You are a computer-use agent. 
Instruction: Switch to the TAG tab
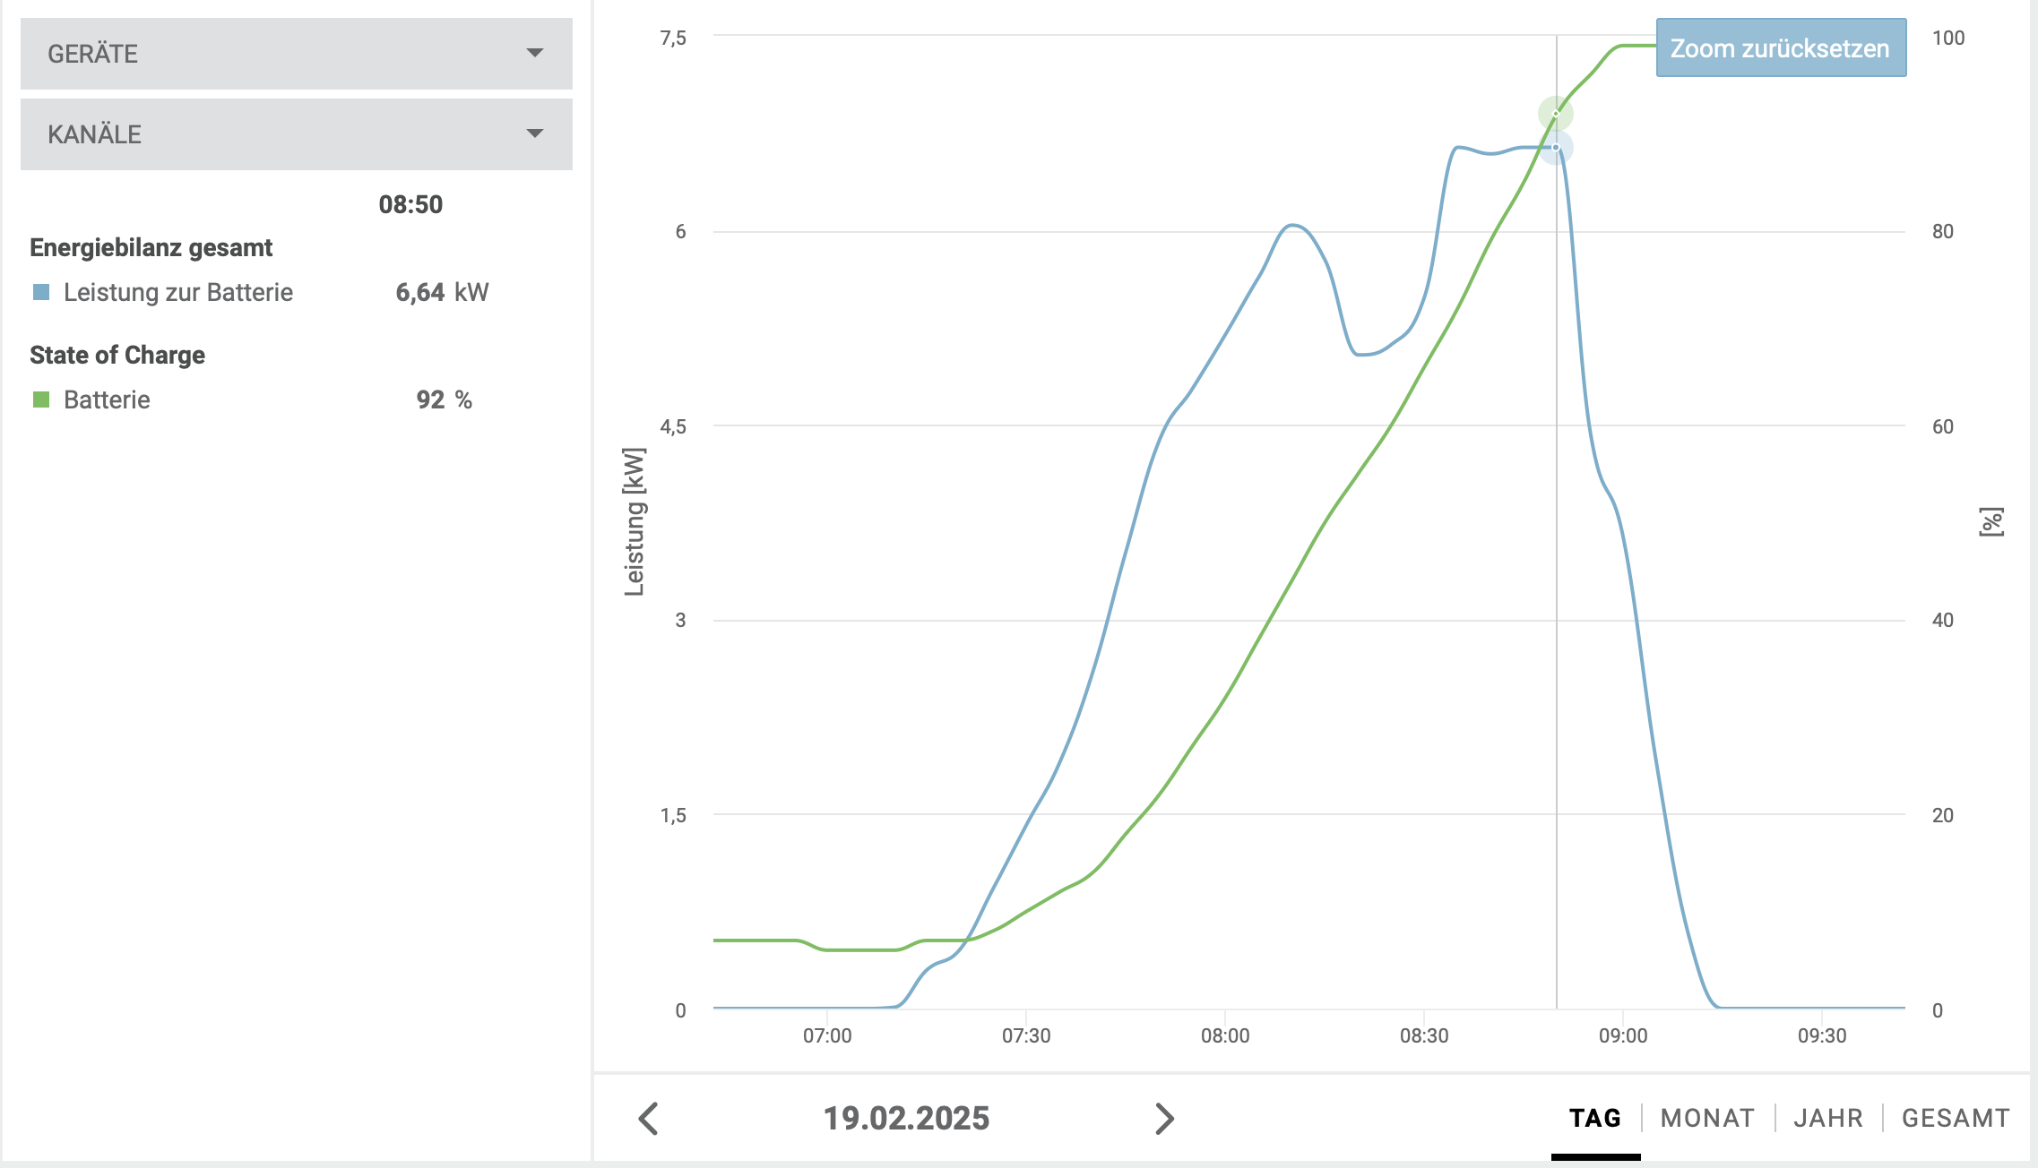pos(1595,1118)
